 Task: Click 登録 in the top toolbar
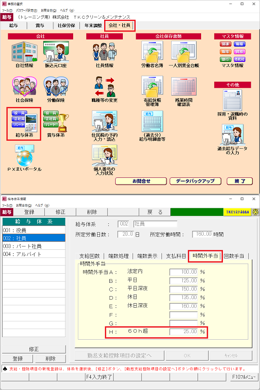click(29, 212)
